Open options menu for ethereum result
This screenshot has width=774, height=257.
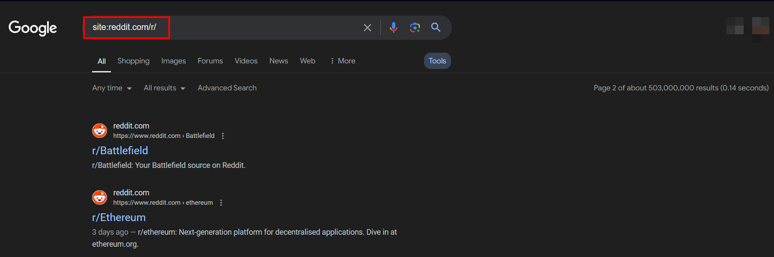tap(221, 203)
